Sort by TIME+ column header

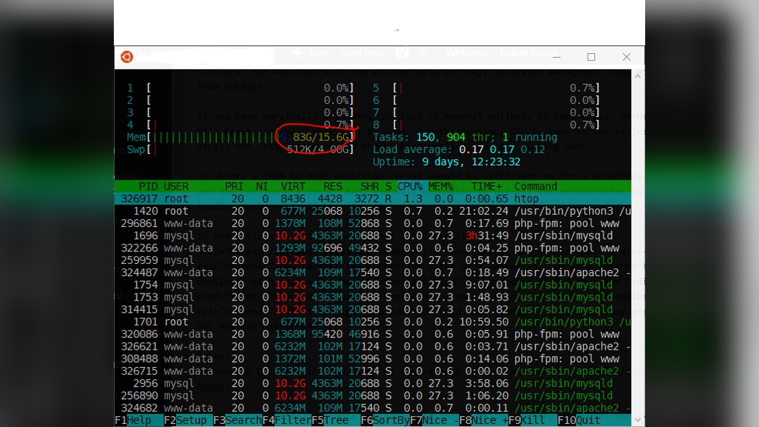pyautogui.click(x=487, y=187)
